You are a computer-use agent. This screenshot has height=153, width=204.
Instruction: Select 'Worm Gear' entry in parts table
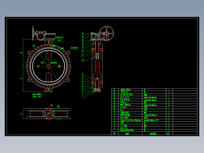click(x=124, y=92)
